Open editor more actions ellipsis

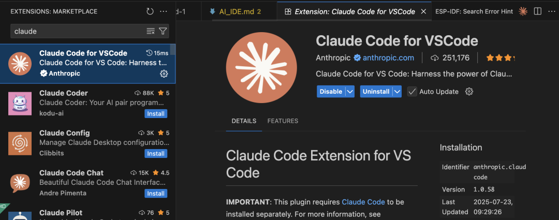551,11
